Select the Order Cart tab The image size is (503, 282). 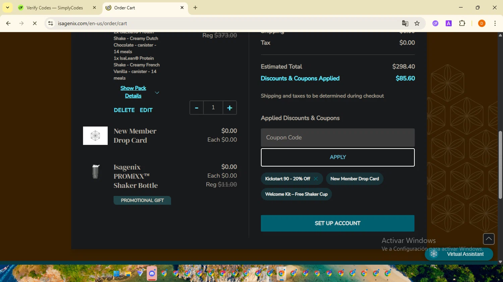(141, 8)
